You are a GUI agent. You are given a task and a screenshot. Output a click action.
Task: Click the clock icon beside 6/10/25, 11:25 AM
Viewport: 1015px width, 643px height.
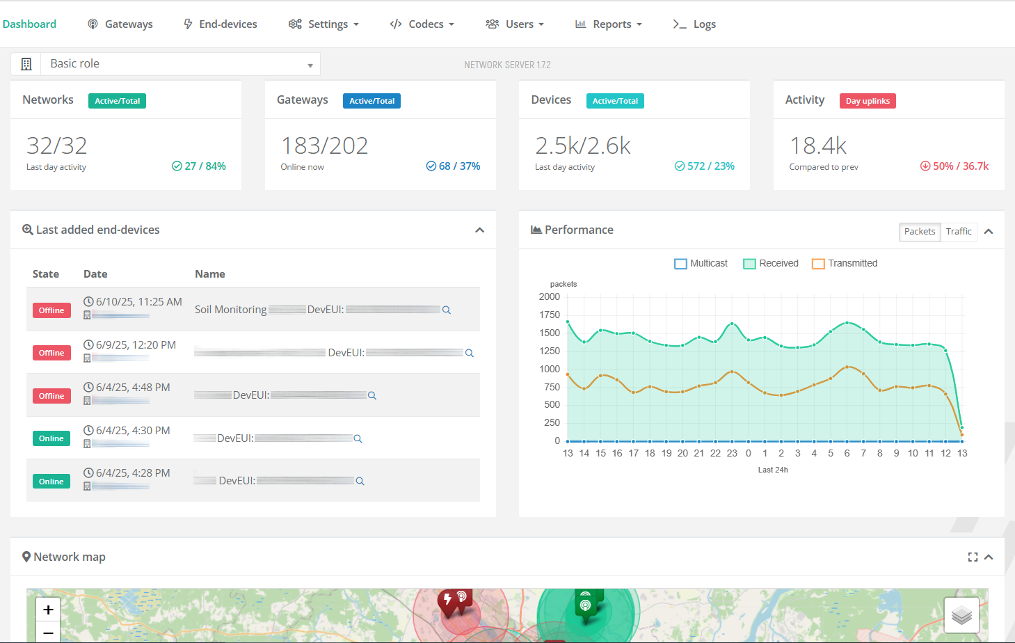tap(88, 301)
